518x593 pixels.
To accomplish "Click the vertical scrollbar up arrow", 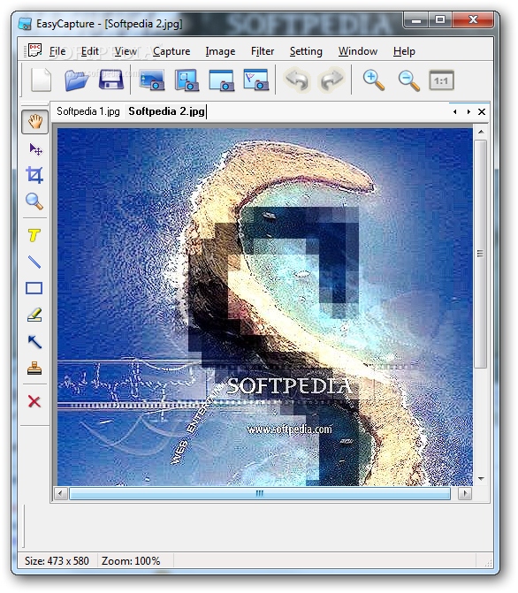I will pyautogui.click(x=481, y=132).
